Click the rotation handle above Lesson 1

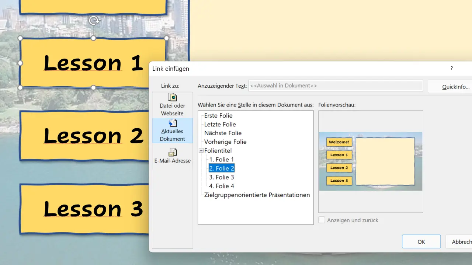click(x=94, y=21)
